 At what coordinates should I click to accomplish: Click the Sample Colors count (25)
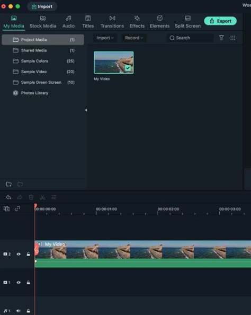pos(70,61)
